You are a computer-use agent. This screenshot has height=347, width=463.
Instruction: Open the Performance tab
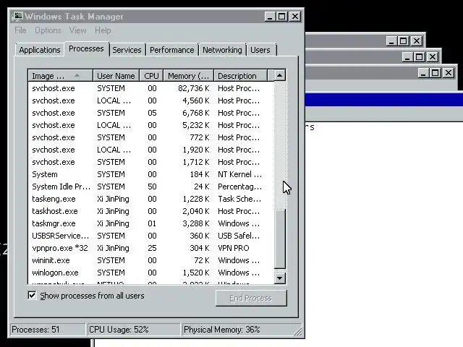click(x=172, y=50)
